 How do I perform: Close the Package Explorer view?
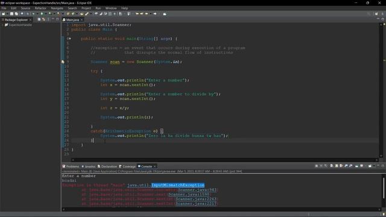click(x=31, y=20)
